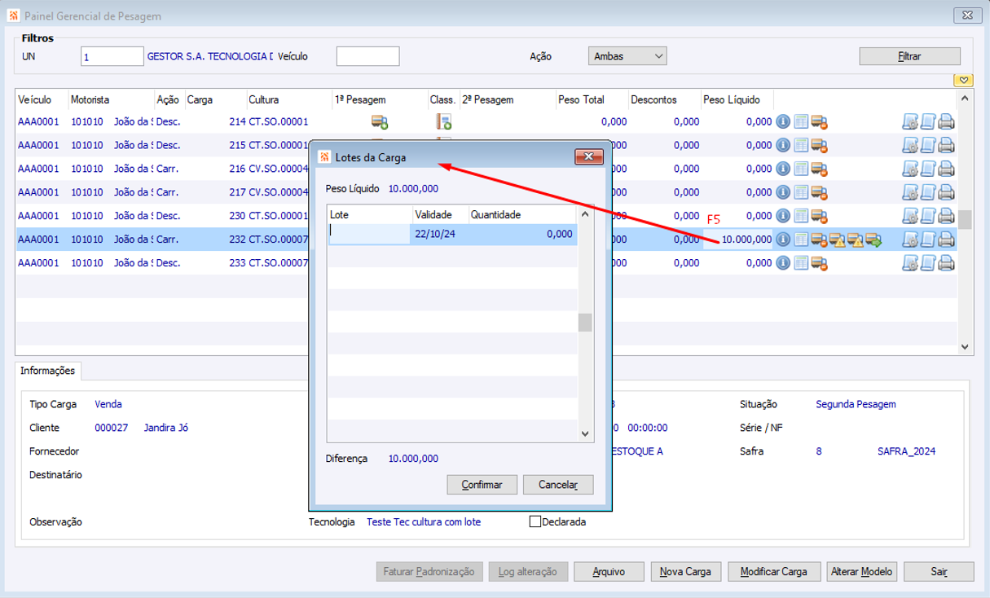This screenshot has width=990, height=598.
Task: Open table grid icon in carga 216 row
Action: click(x=801, y=169)
